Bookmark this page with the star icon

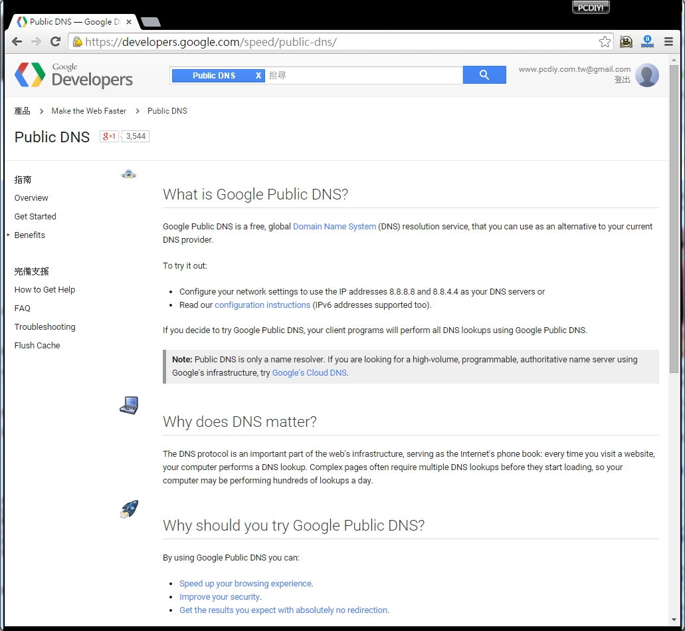tap(605, 41)
